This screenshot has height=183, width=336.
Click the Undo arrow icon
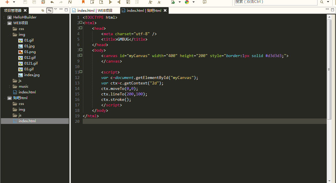click(x=52, y=2)
